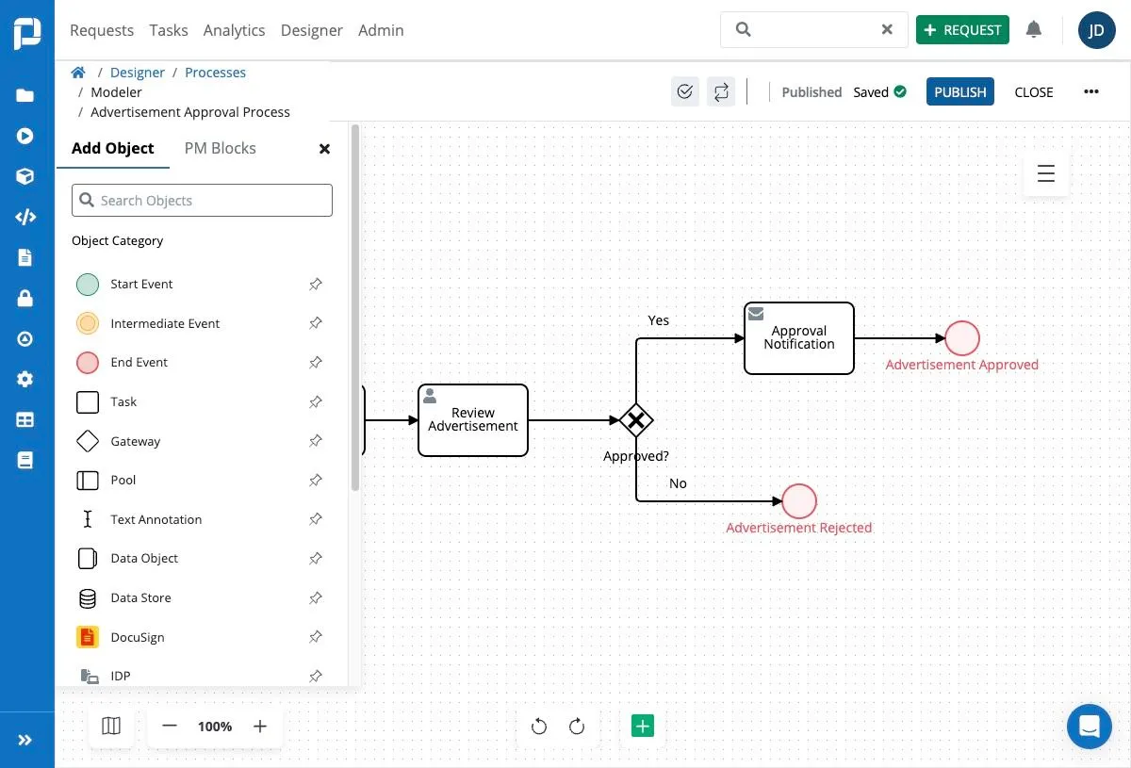Open the JD user avatar menu
The width and height of the screenshot is (1131, 768).
[1096, 30]
